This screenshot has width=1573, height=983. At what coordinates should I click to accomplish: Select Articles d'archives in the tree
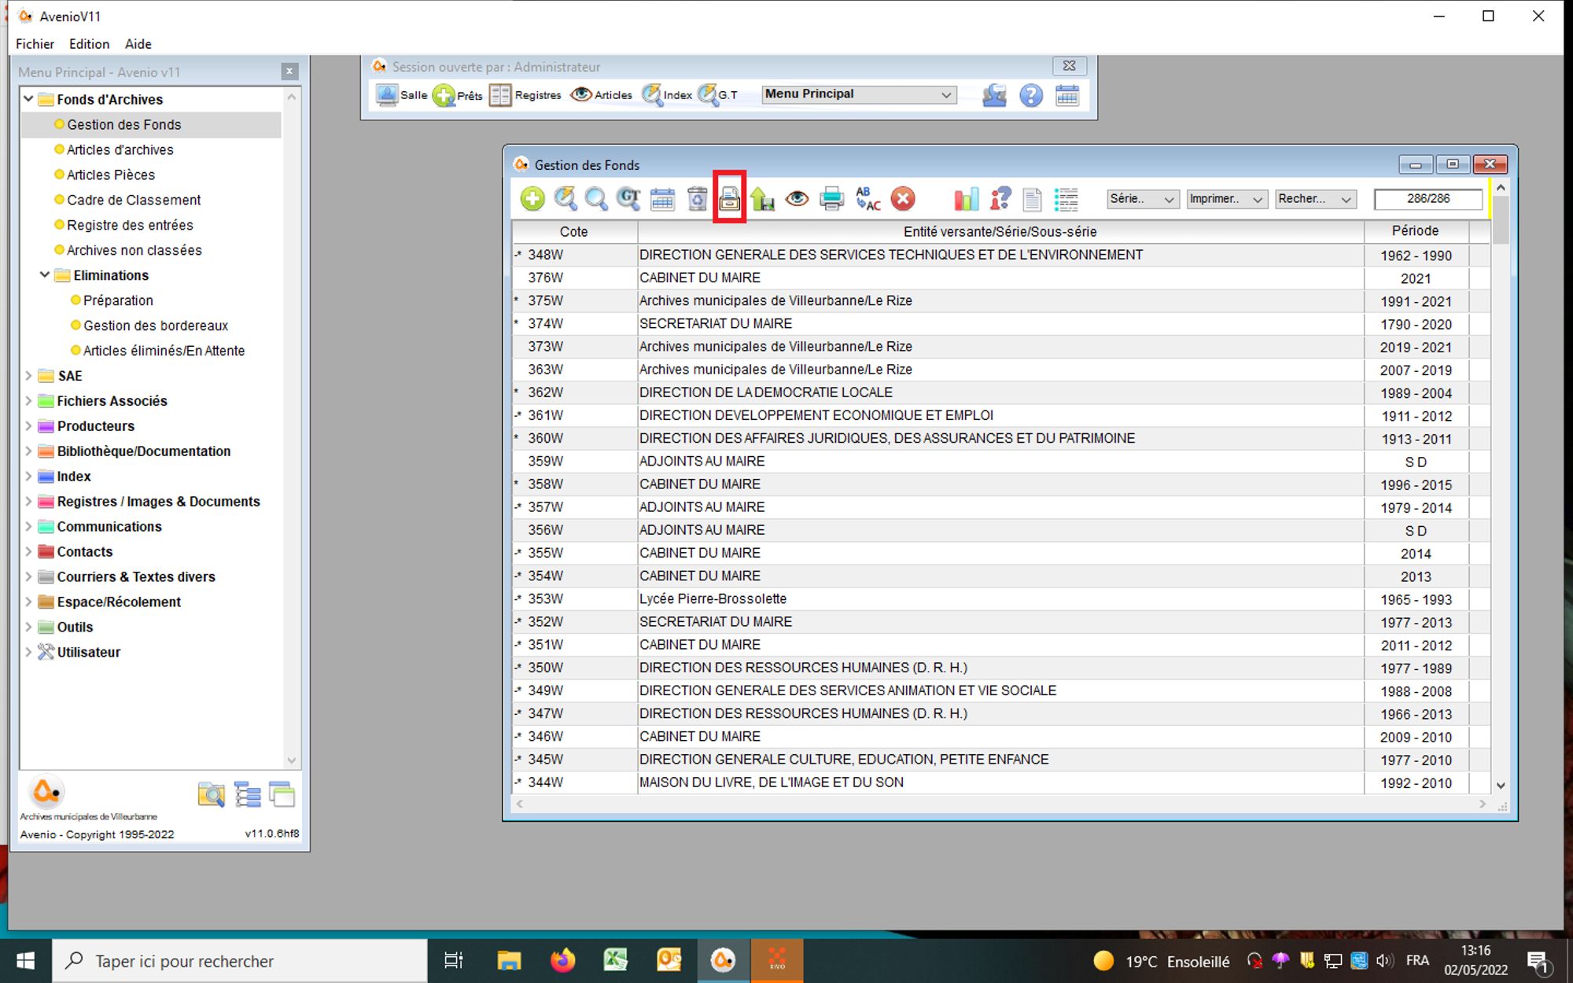[x=120, y=149]
